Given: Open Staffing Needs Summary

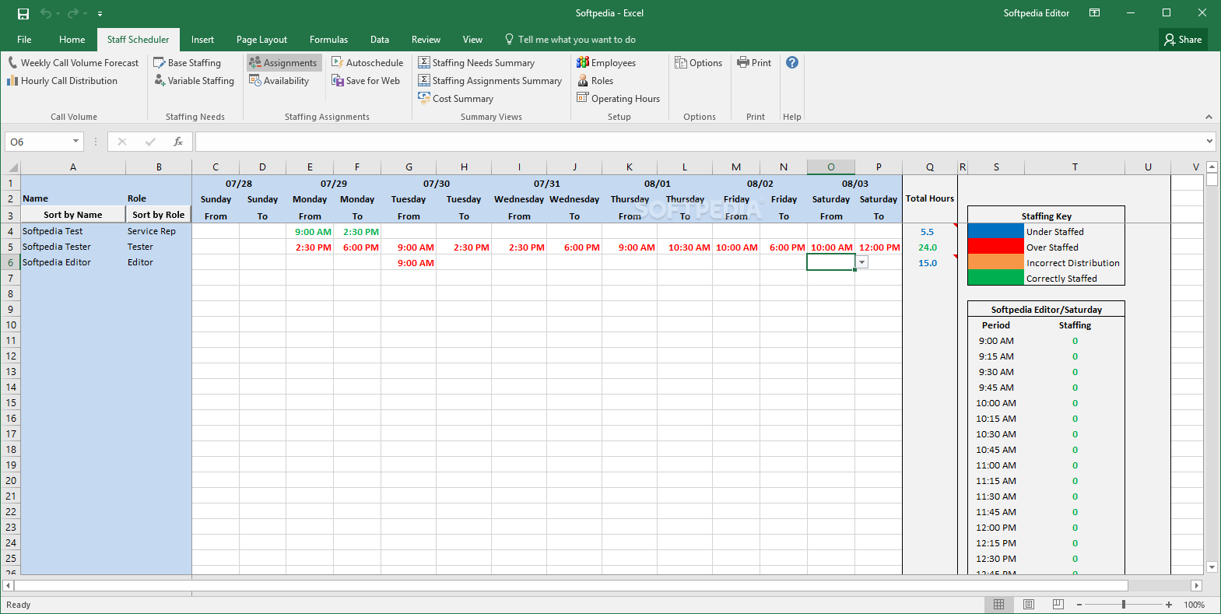Looking at the screenshot, I should click(x=476, y=63).
